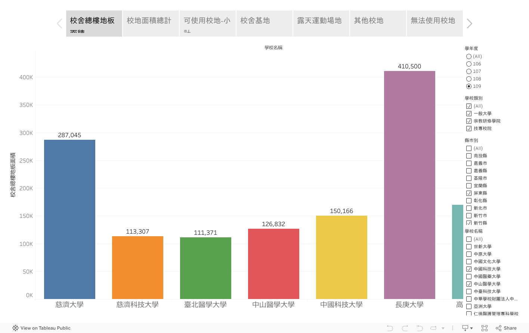Click the blue 慈濟大學 bar

pos(69,219)
